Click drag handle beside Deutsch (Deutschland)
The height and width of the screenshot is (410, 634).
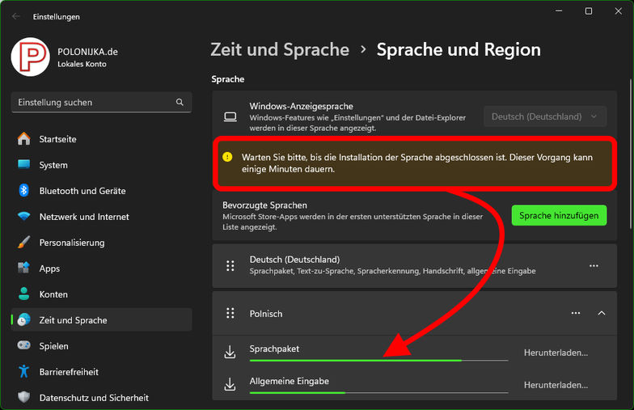[230, 265]
